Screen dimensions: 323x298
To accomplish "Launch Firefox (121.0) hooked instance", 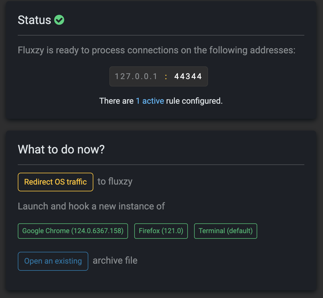I will click(x=161, y=231).
